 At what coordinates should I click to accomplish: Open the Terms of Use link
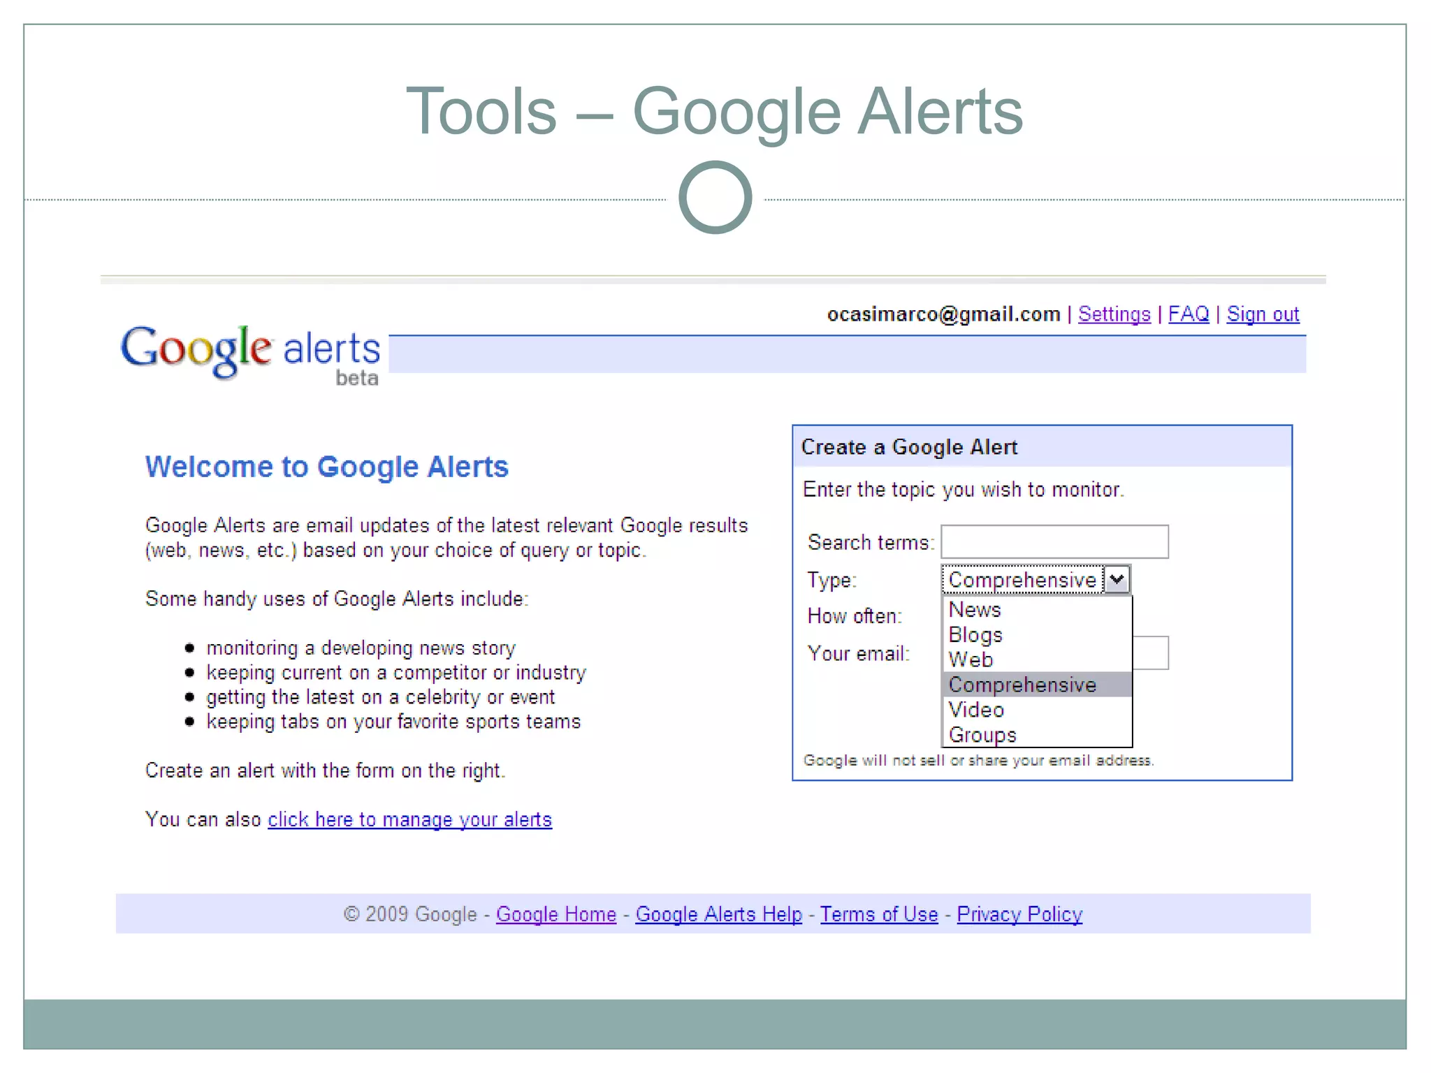click(879, 914)
